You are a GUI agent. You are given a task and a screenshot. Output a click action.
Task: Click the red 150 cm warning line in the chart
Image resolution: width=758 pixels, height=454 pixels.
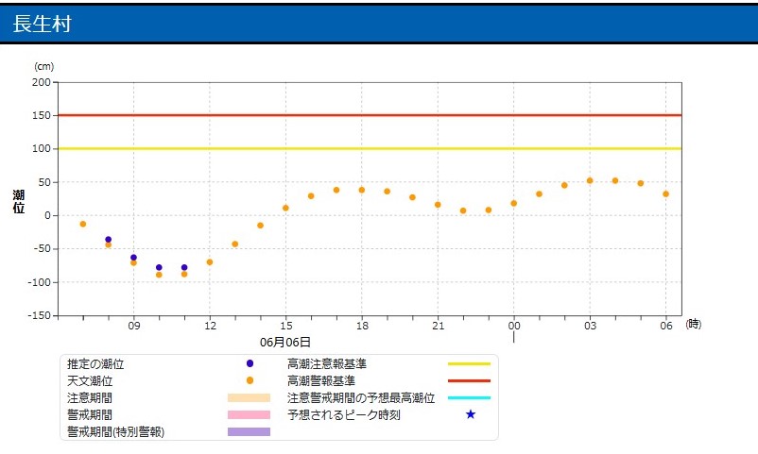point(370,115)
